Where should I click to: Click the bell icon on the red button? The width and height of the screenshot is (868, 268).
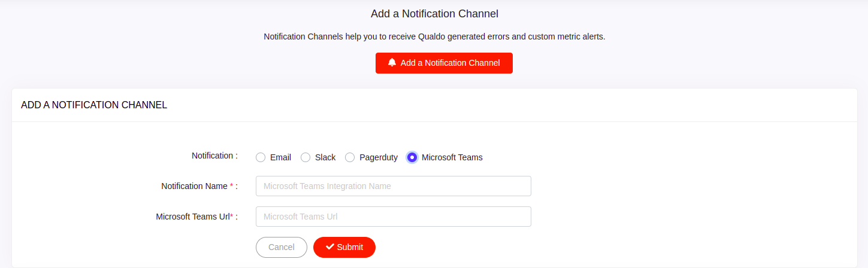[x=392, y=62]
